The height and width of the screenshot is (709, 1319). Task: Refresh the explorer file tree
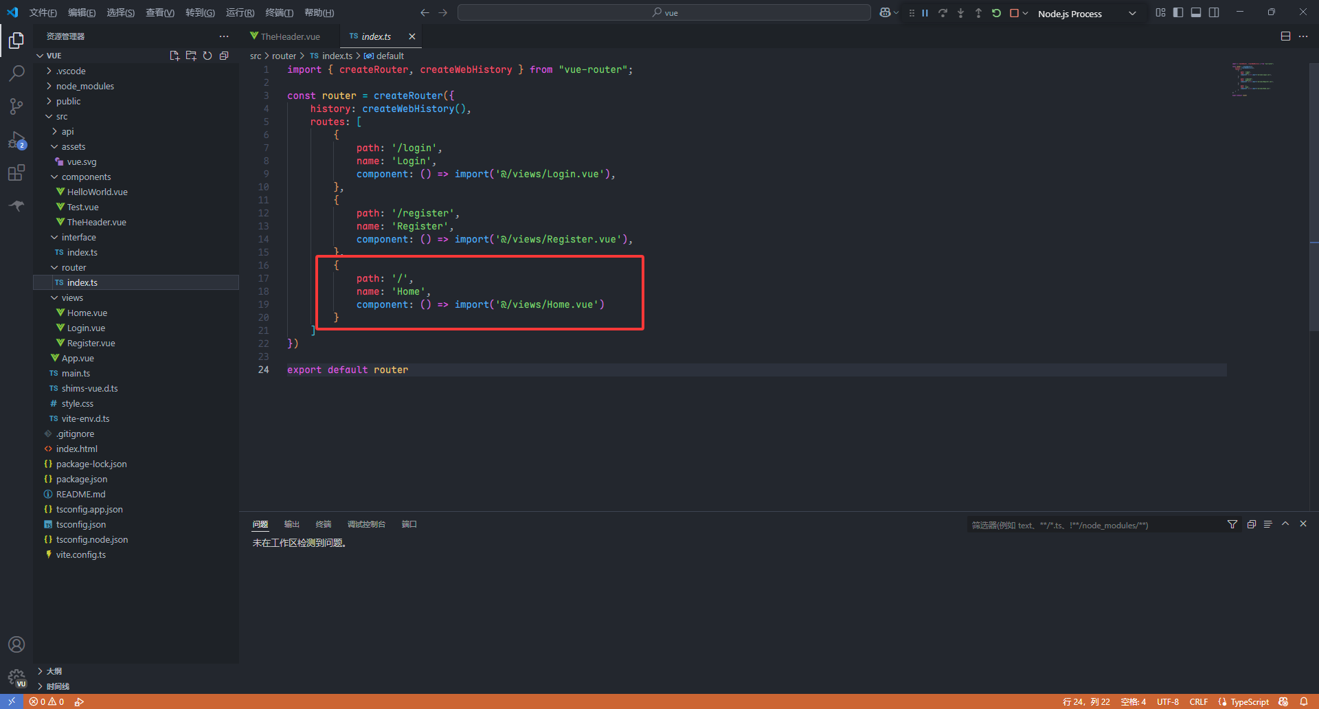click(x=207, y=56)
